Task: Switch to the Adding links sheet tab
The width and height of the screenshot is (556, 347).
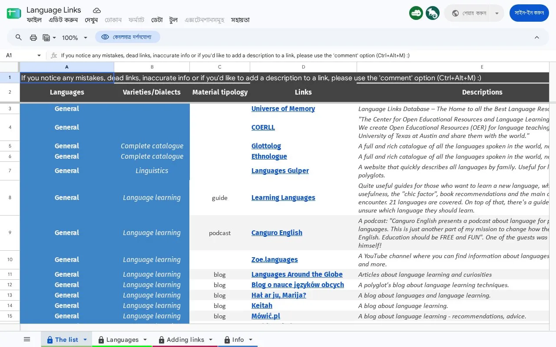Action: (x=185, y=340)
